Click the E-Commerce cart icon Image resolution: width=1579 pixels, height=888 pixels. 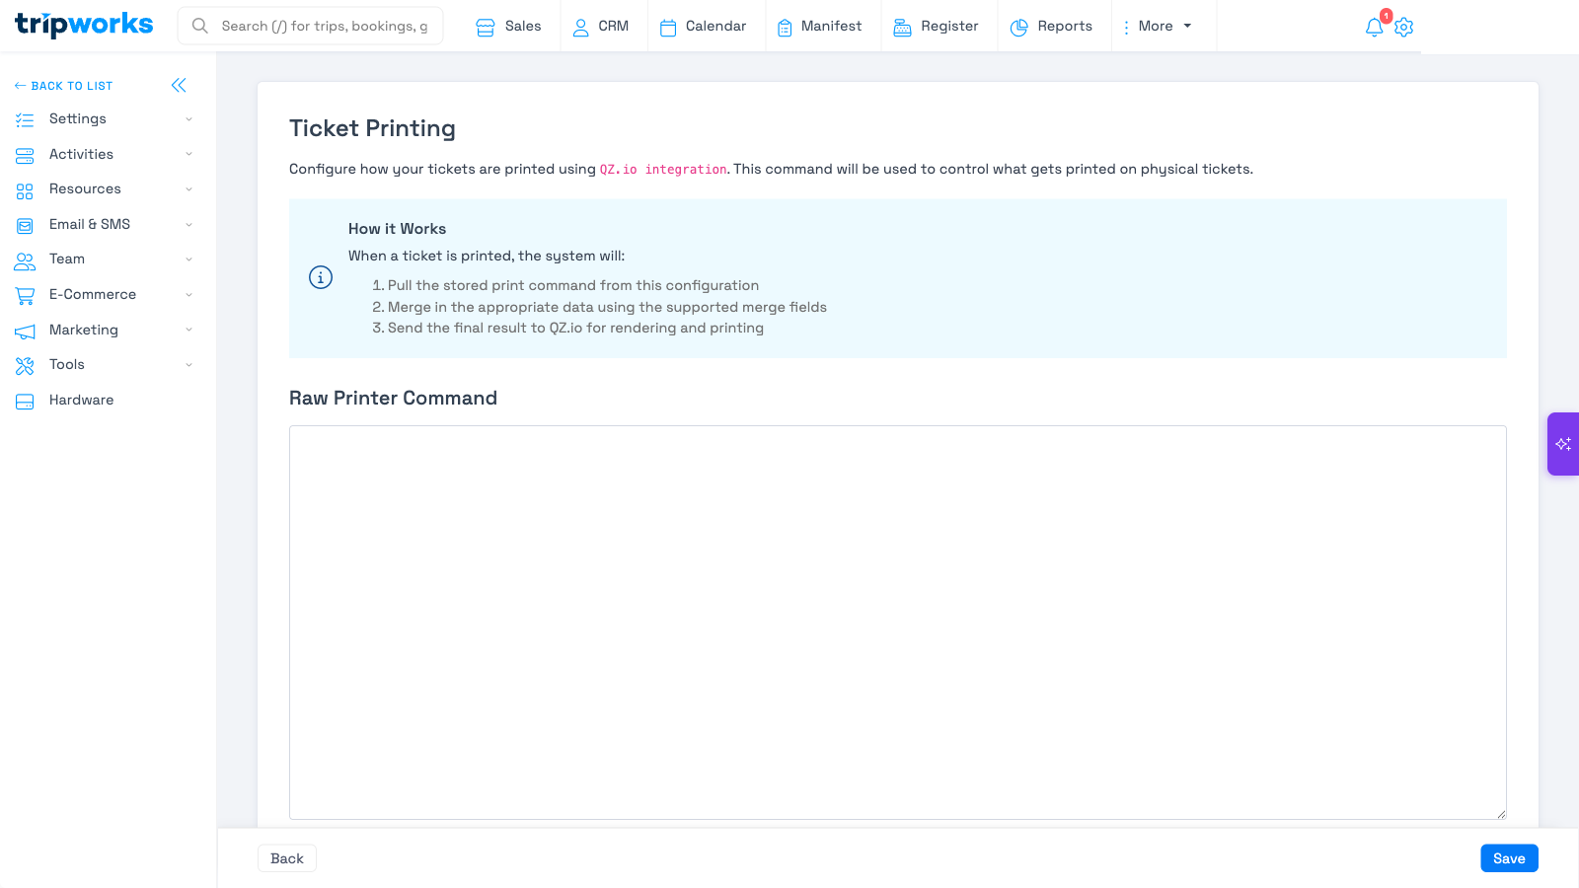click(25, 295)
